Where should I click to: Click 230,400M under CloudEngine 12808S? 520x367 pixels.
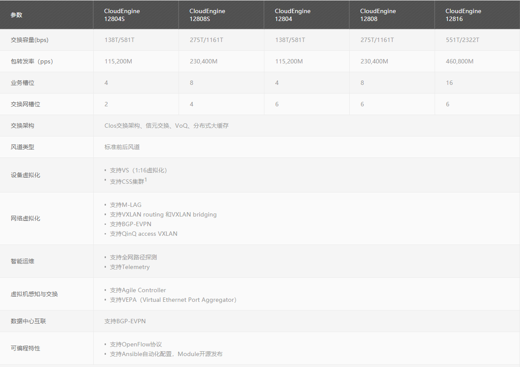click(204, 61)
